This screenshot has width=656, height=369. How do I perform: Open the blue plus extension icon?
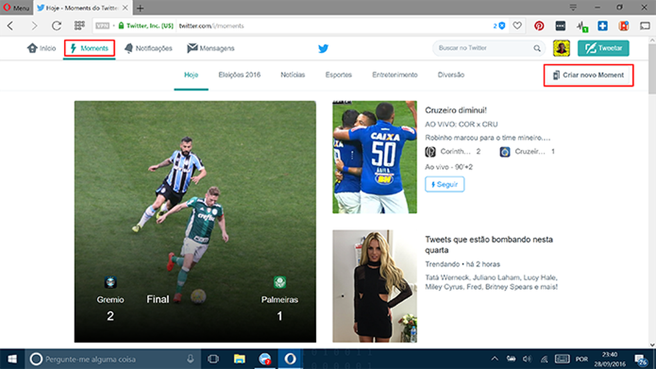point(603,26)
